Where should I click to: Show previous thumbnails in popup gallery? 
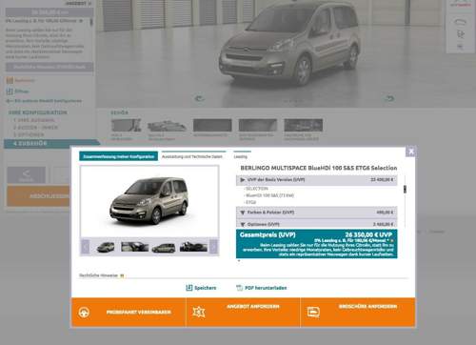click(x=85, y=247)
